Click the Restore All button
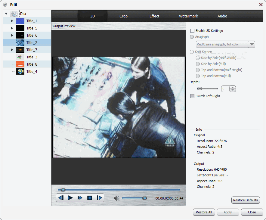Viewport: 266px width, 220px height. click(x=204, y=212)
